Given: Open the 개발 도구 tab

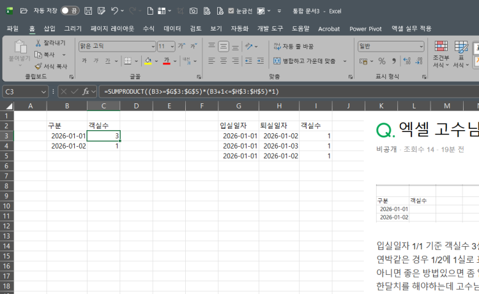Looking at the screenshot, I should [270, 29].
